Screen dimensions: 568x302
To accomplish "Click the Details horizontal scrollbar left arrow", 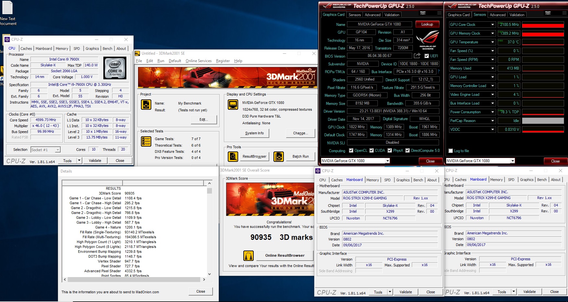I will point(65,279).
